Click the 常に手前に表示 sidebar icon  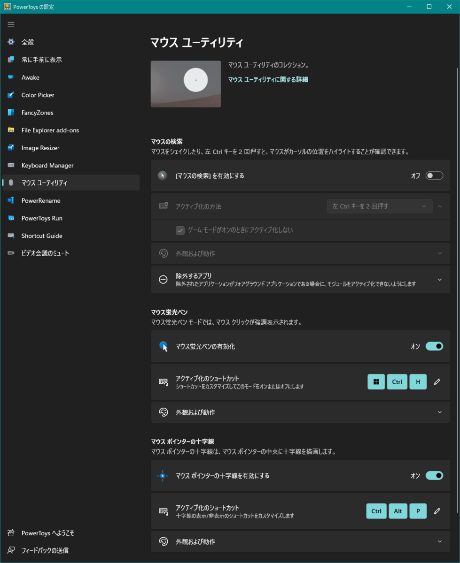pyautogui.click(x=11, y=60)
